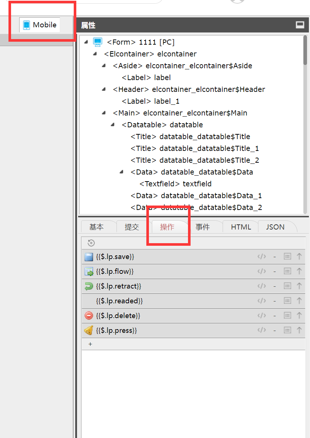Select the <Textfield> textfield tree item
Screen dimensions: 310x438
[x=175, y=184]
